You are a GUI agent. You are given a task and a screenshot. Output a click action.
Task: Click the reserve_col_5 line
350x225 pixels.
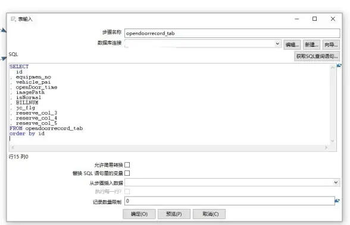(34, 123)
